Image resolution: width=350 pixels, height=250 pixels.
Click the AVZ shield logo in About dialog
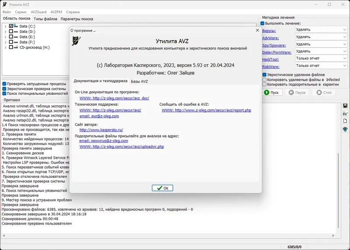(x=76, y=41)
